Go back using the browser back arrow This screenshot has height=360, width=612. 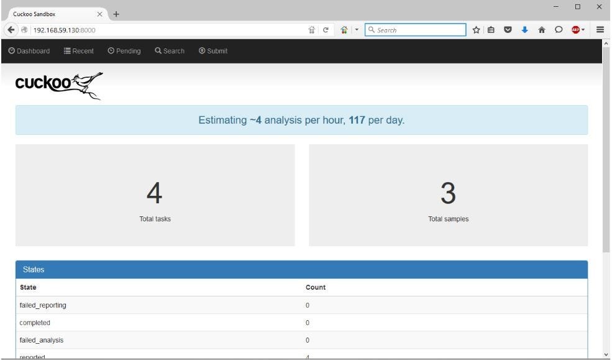click(11, 30)
